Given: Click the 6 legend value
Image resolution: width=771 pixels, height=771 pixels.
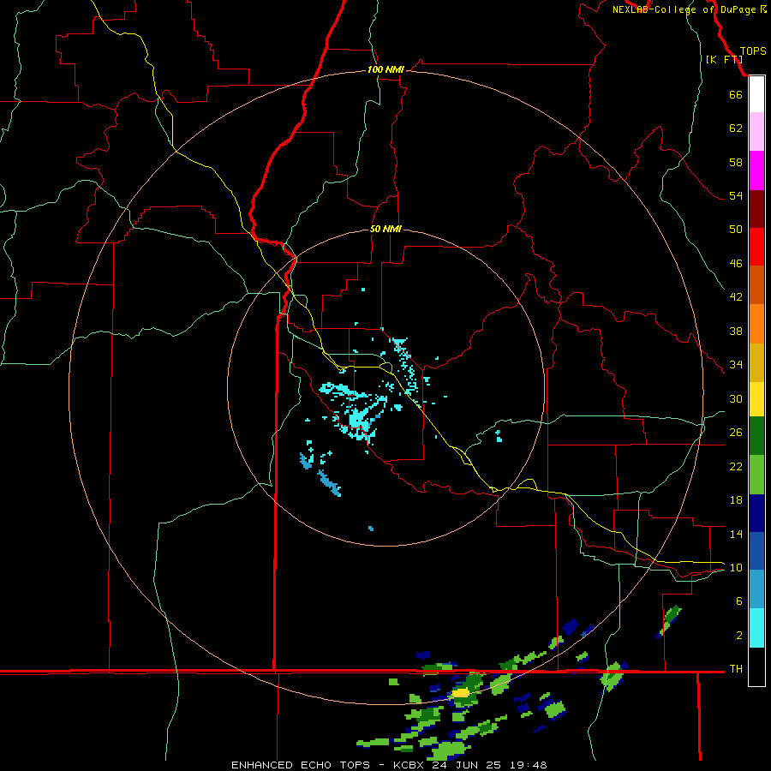Looking at the screenshot, I should pos(739,601).
